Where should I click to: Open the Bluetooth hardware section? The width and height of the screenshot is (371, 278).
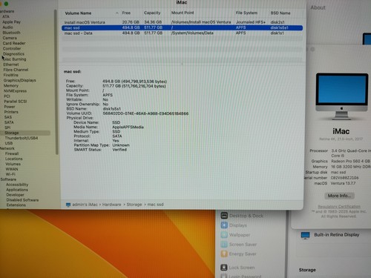point(11,33)
